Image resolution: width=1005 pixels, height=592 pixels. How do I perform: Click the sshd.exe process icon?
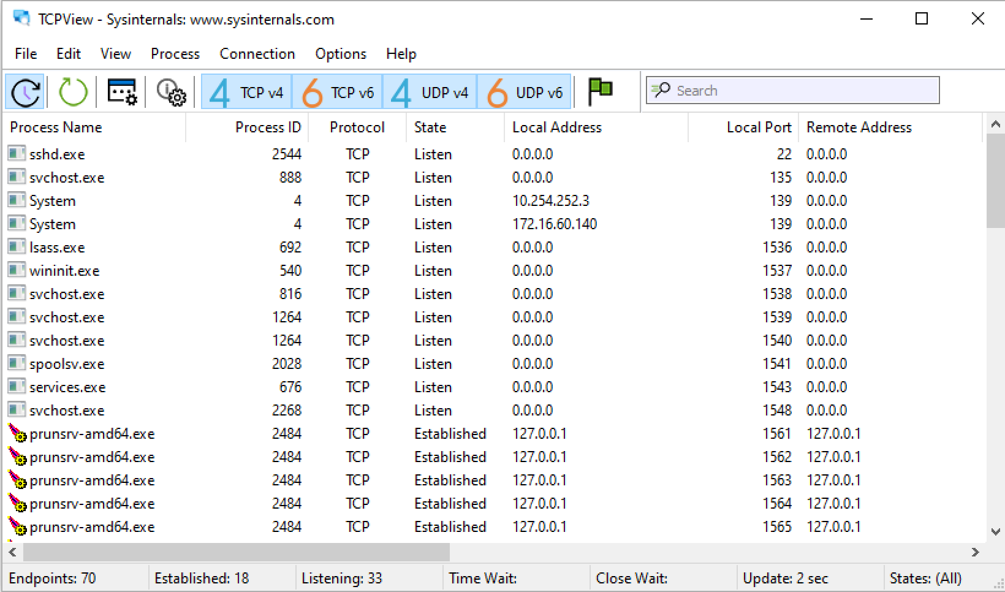(17, 154)
